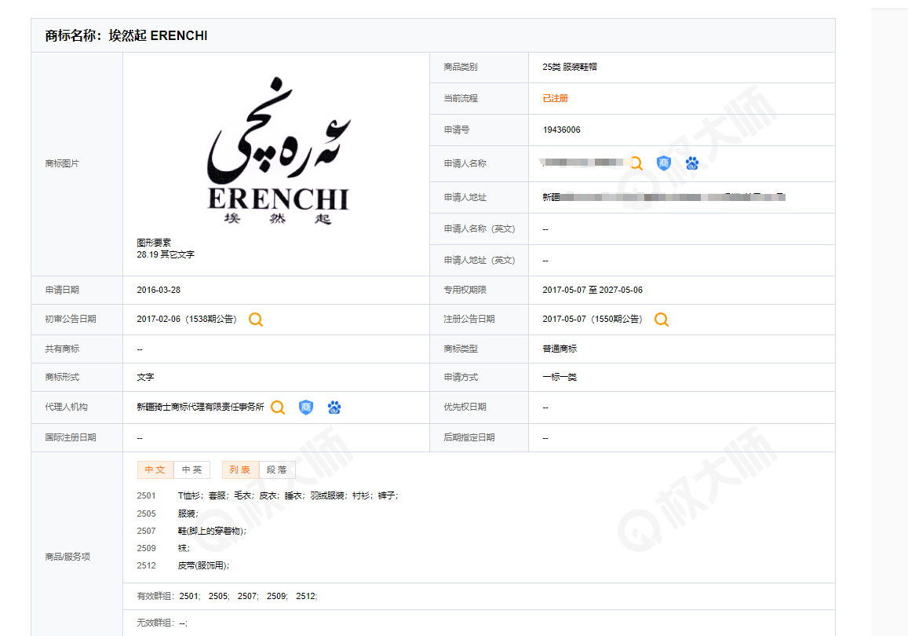Click the 2507 鞋(脚上的穿着物) goods row
908x636 pixels.
[x=191, y=531]
